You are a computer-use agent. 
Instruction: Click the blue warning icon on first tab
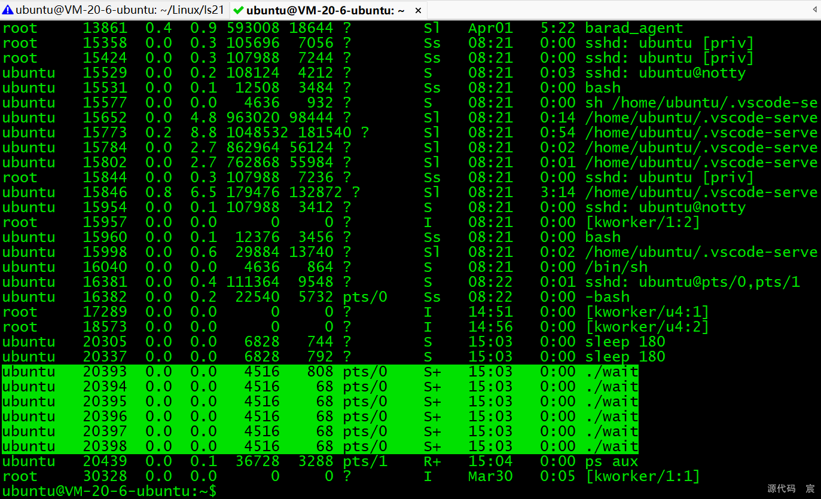8,10
